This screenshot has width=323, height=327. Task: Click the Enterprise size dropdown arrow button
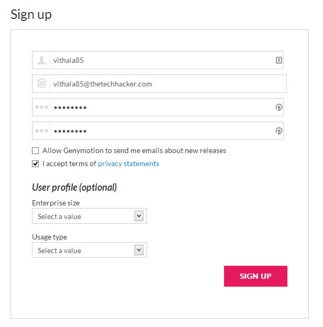point(139,216)
